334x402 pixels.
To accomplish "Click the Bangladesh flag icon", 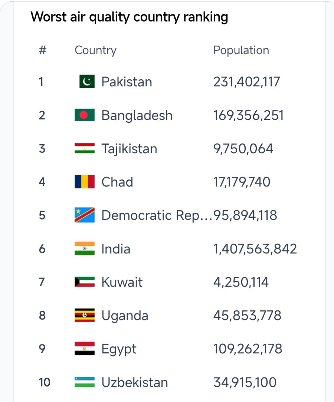I will 85,115.
